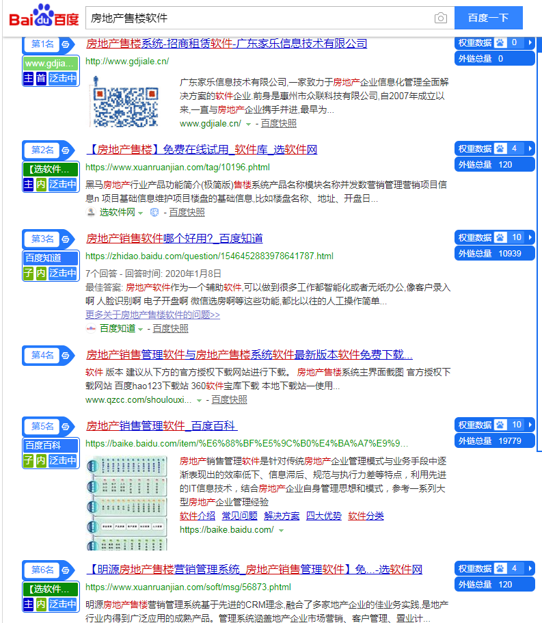Click link icon beside 第3名 badge
Viewport: 542px width, 623px height.
click(x=66, y=239)
